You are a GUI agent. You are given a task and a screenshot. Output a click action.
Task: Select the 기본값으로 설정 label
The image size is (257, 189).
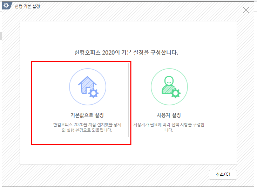pyautogui.click(x=87, y=115)
